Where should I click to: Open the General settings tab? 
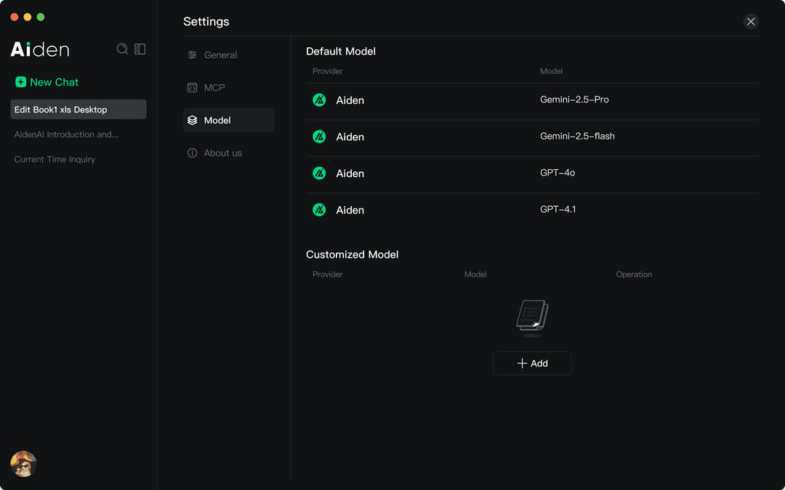229,55
